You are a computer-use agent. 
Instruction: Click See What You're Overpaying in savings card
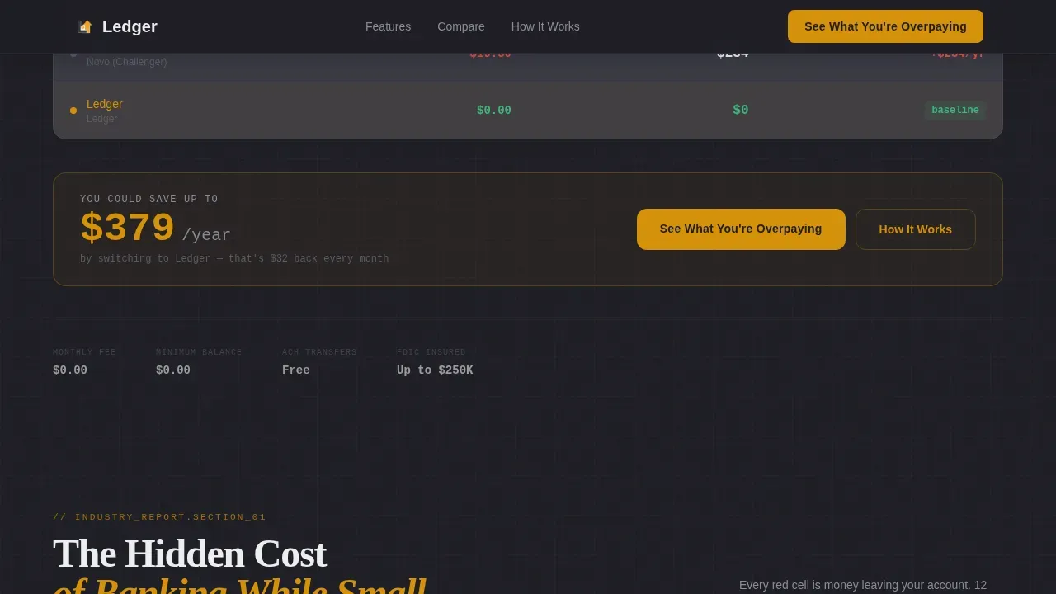(741, 229)
